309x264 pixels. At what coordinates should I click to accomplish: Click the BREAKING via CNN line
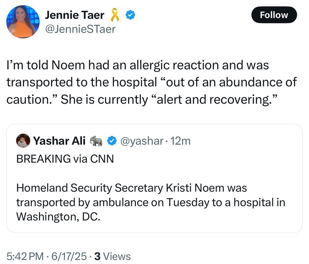coord(65,159)
